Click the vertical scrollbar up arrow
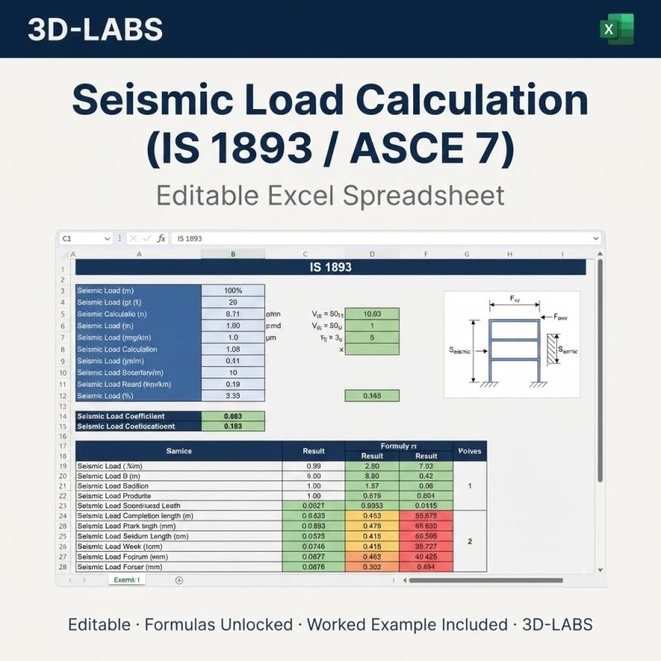This screenshot has width=661, height=661. 600,254
